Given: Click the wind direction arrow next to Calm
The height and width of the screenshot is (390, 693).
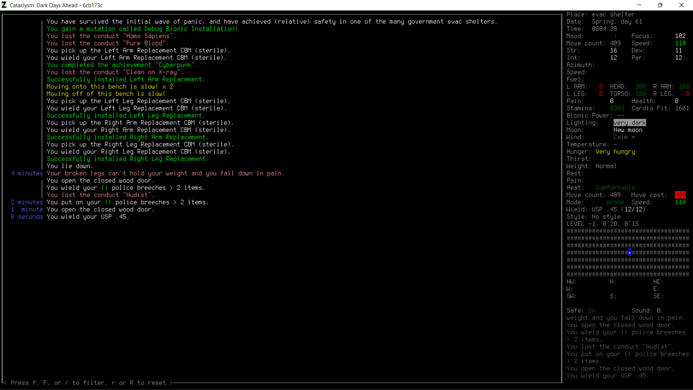Looking at the screenshot, I should pyautogui.click(x=633, y=137).
